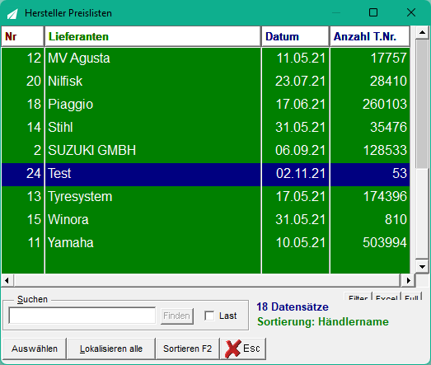The image size is (431, 365).
Task: Click the greyed Finden button
Action: [x=176, y=316]
